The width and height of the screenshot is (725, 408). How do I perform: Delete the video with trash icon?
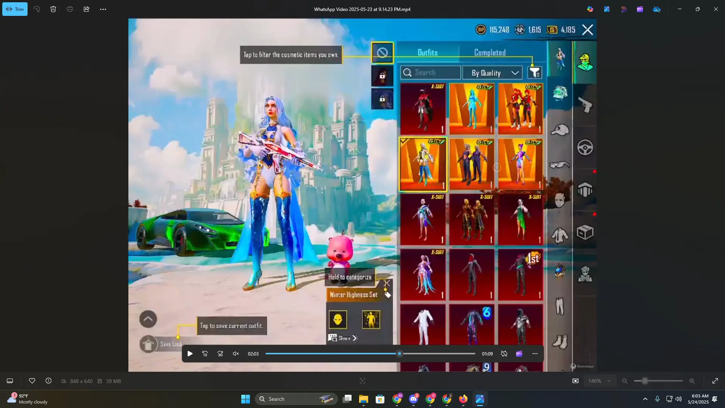click(53, 9)
